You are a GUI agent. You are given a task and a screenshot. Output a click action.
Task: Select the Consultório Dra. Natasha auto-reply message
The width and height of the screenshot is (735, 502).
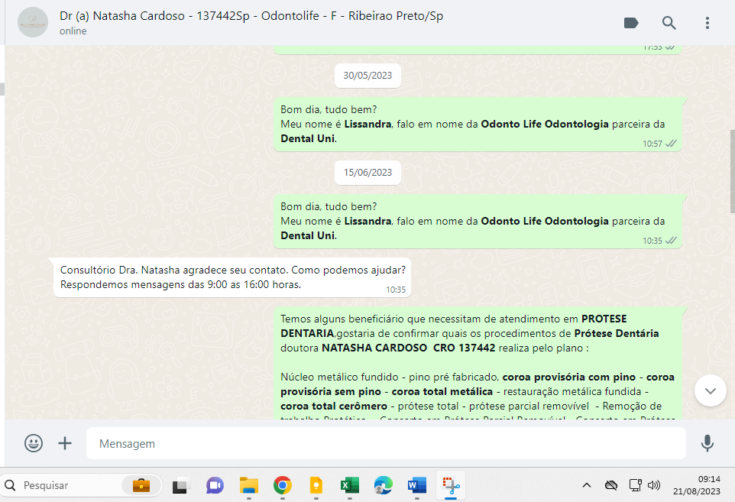click(232, 277)
